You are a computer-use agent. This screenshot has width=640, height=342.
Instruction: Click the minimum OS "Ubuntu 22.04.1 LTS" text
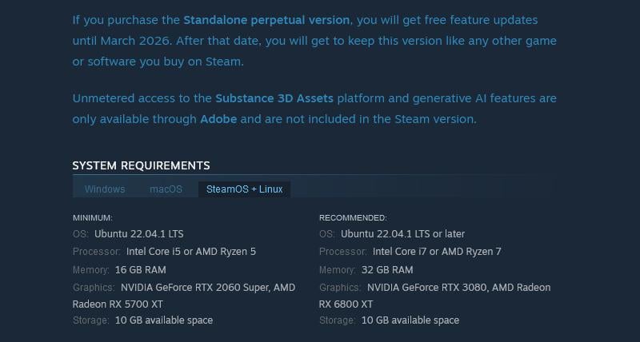[x=139, y=234]
